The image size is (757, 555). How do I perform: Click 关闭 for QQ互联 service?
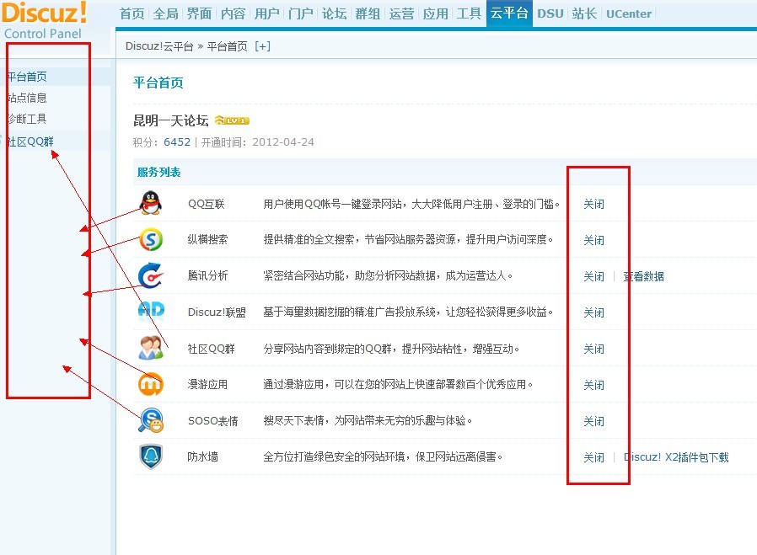coord(593,204)
